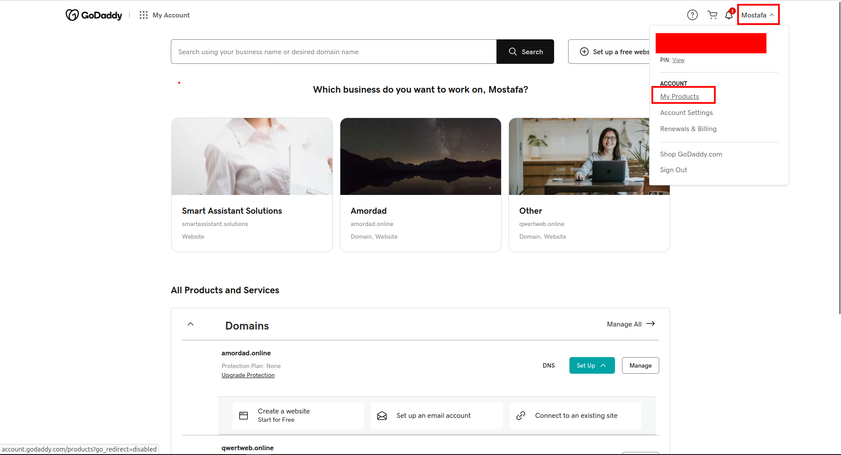Viewport: 841px width, 455px height.
Task: Click the Manage button for amordad.online
Action: click(x=640, y=365)
